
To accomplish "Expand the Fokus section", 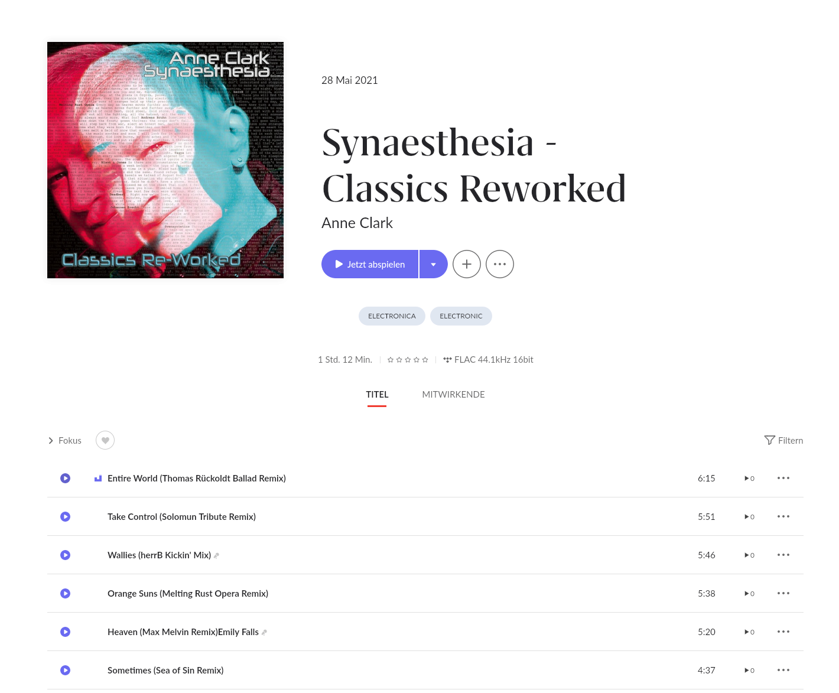I will (64, 440).
